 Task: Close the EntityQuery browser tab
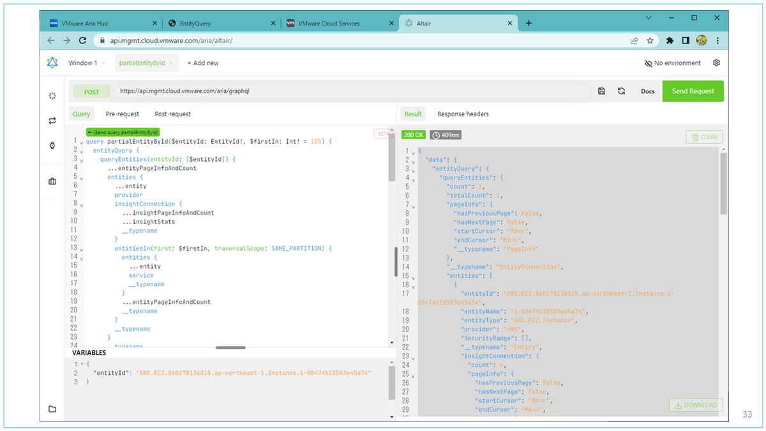click(x=274, y=23)
